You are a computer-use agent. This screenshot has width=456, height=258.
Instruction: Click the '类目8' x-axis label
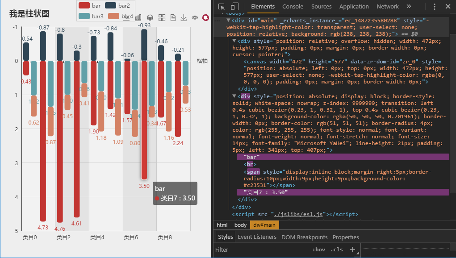165,237
